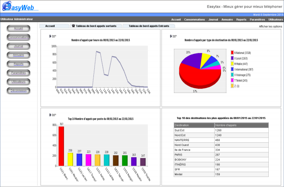The image size is (284, 187).
Task: Open the Accueil tab
Action: click(x=50, y=26)
